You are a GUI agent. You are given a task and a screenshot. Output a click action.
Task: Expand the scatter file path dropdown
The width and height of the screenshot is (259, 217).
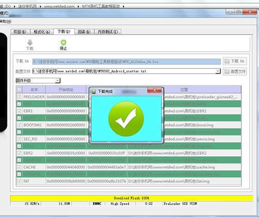(x=218, y=71)
